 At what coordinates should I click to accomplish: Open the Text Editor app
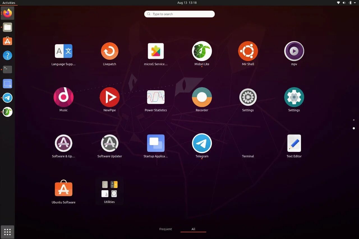click(x=294, y=143)
